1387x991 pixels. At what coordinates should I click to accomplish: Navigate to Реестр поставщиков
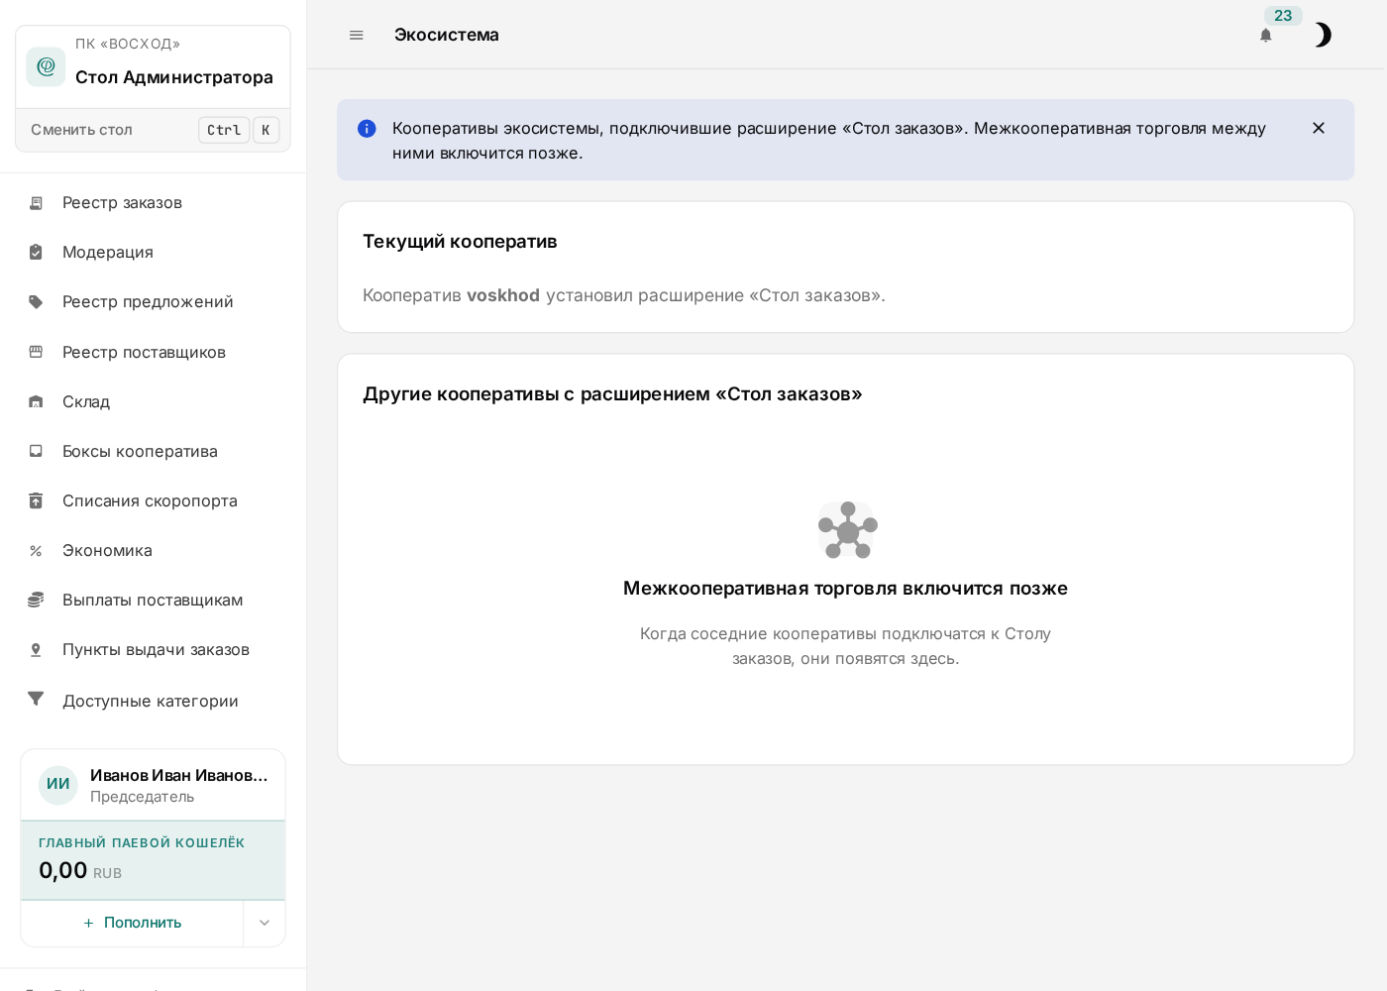pos(153,352)
